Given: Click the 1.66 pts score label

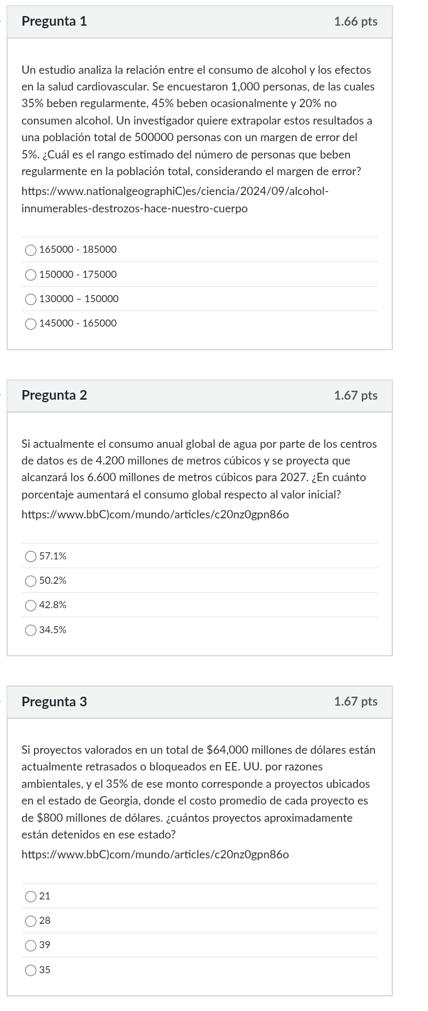Looking at the screenshot, I should pyautogui.click(x=356, y=22).
